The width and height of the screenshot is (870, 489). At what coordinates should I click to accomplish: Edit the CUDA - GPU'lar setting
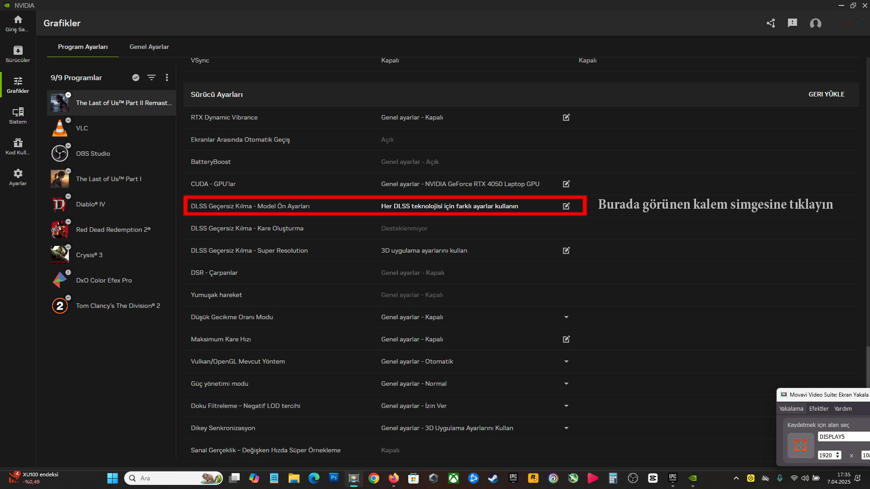pyautogui.click(x=566, y=184)
